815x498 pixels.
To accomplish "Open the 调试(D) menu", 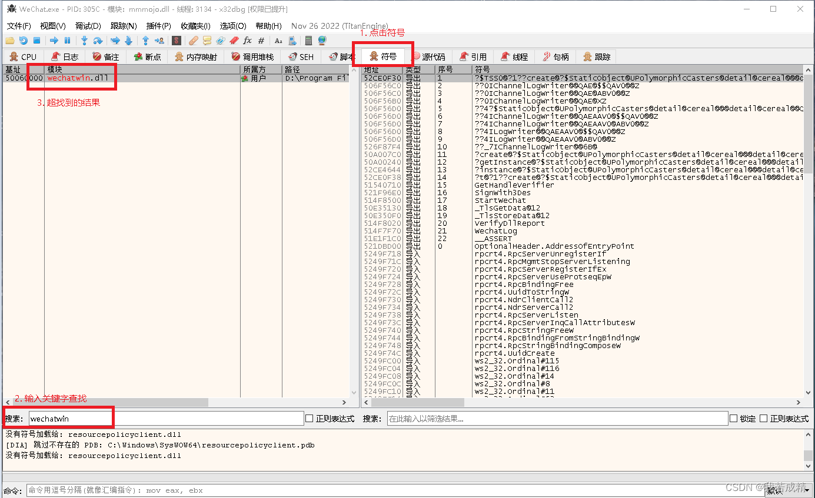I will [x=88, y=26].
